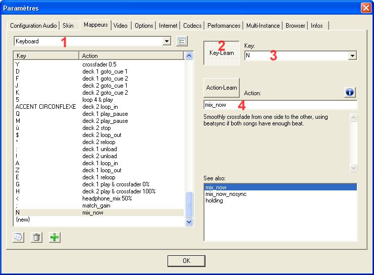Screen dimensions: 374x275
Task: Open the Skin tab
Action: 68,25
